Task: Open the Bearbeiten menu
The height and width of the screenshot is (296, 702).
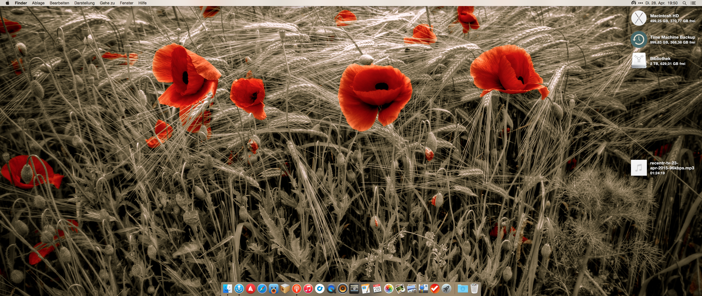Action: tap(59, 3)
